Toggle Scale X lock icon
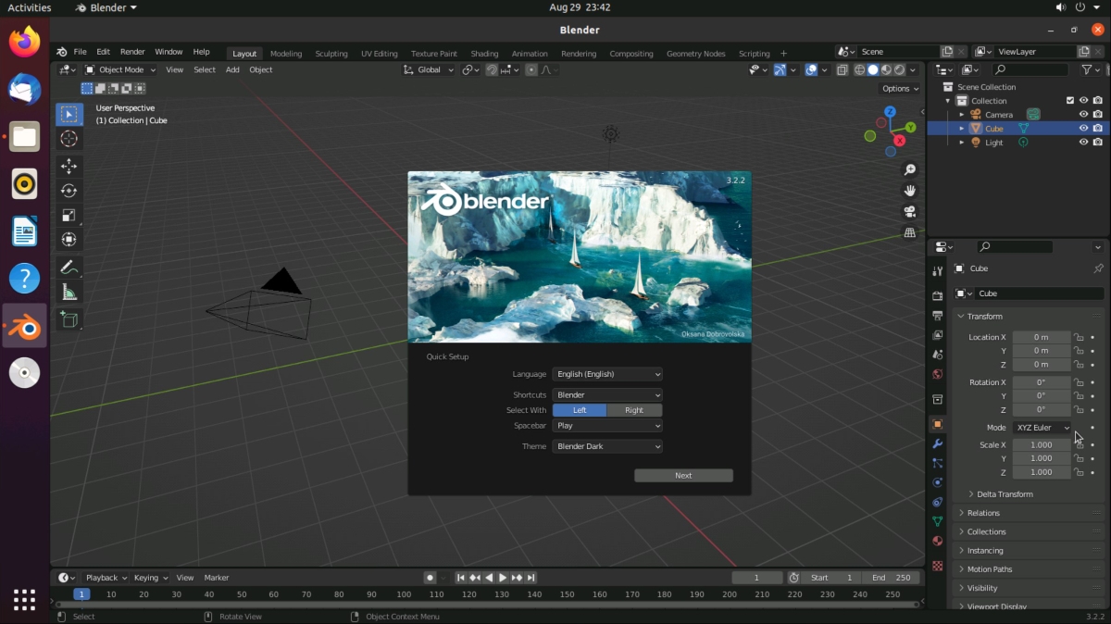Screen dimensions: 1111x624 pyautogui.click(x=1080, y=445)
